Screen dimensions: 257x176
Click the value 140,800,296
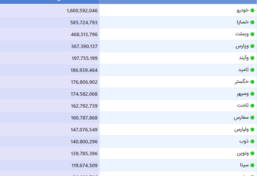(x=84, y=142)
